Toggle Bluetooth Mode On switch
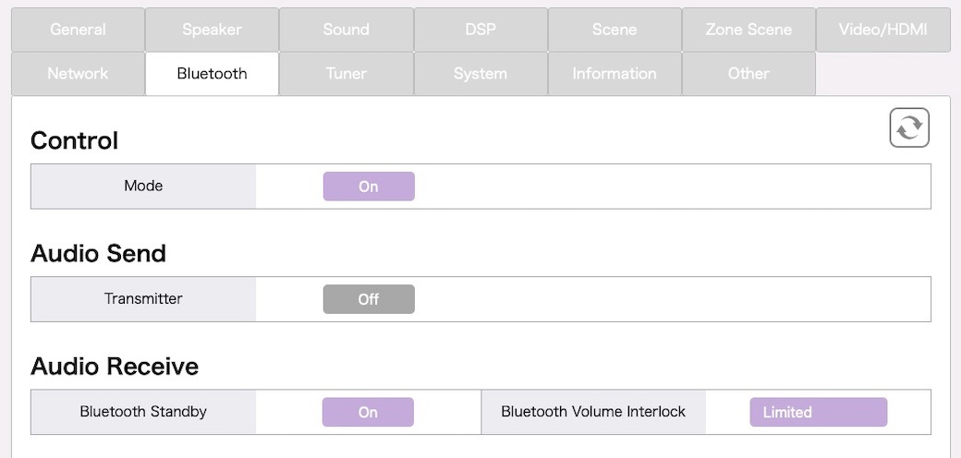 369,187
